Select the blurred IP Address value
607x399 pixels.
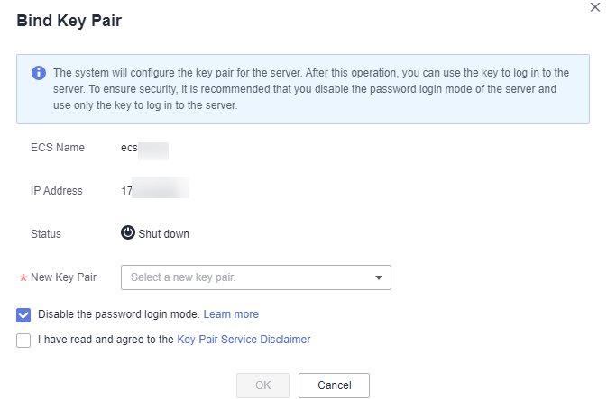point(155,188)
